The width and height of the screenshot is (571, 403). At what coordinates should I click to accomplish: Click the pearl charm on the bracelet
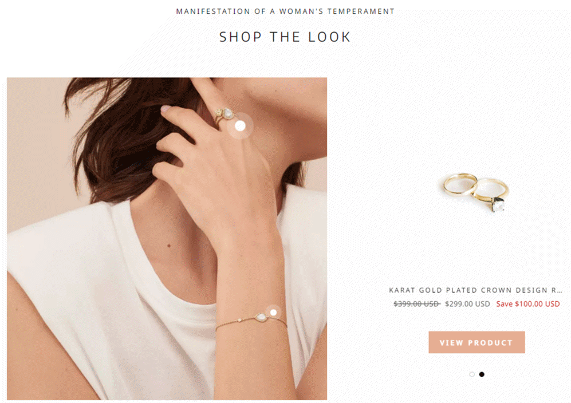pos(261,318)
